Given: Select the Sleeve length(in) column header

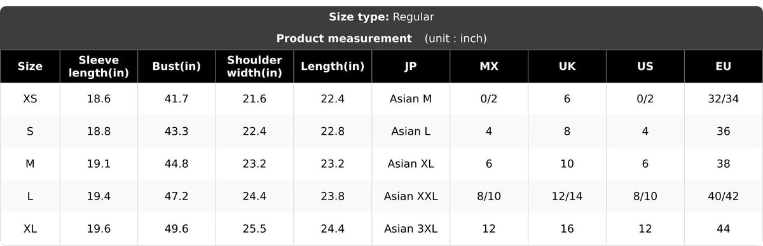Looking at the screenshot, I should pos(99,67).
